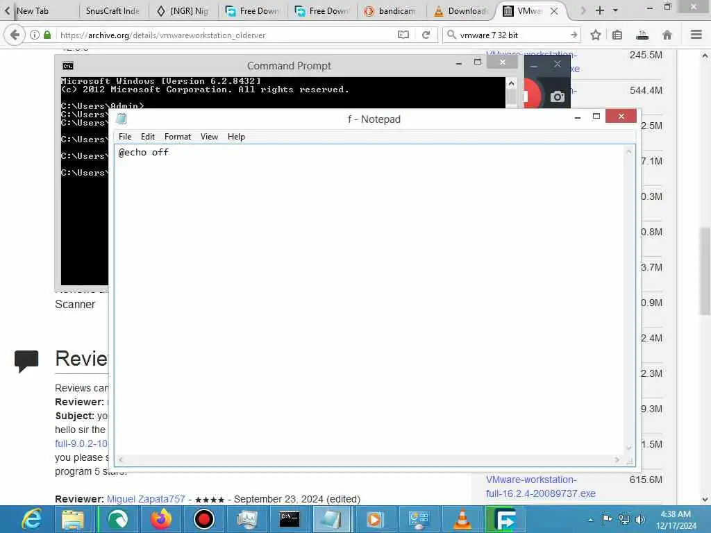The height and width of the screenshot is (533, 711).
Task: Close the active VMware tab
Action: 554,11
